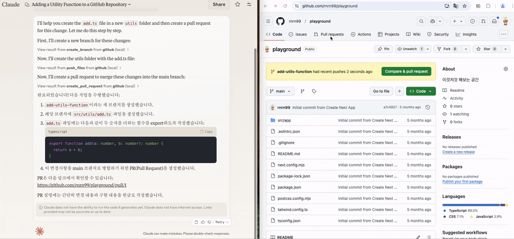The image size is (514, 239).
Task: Click browser back arrow
Action: [x=265, y=6]
